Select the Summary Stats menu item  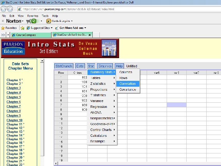click(102, 72)
